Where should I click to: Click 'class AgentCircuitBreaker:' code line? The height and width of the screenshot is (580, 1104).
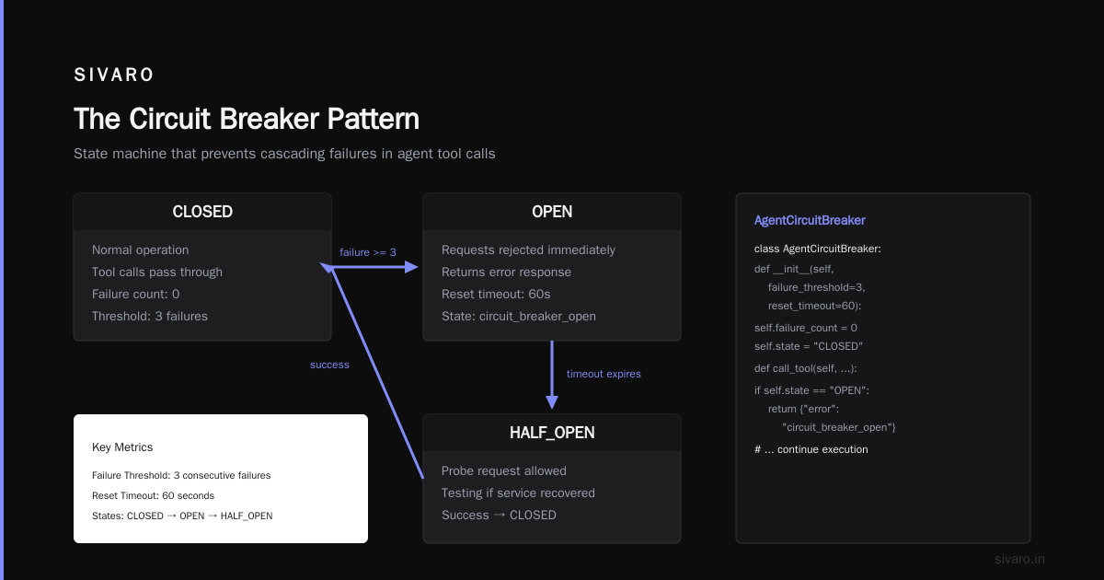pos(819,249)
